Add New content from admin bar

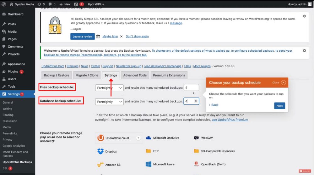pyautogui.click(x=65, y=4)
